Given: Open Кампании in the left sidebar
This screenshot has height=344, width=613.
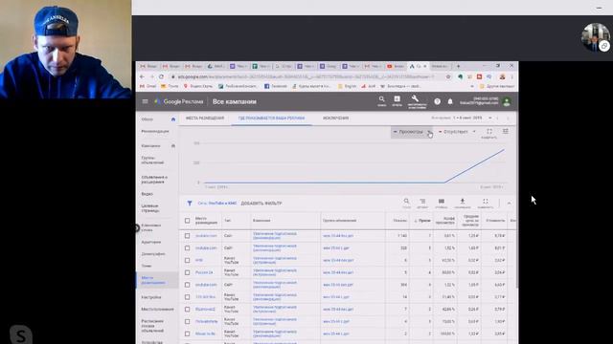Looking at the screenshot, I should coord(151,146).
